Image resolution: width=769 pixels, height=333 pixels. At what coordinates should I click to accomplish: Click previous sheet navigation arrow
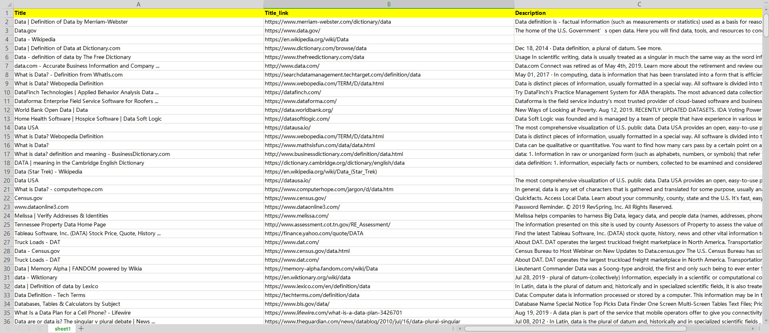tap(19, 329)
